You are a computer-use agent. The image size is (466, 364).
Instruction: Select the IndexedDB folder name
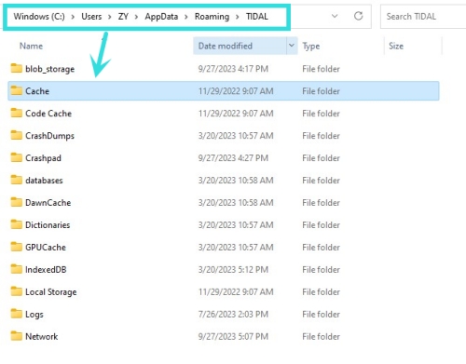[x=46, y=270]
